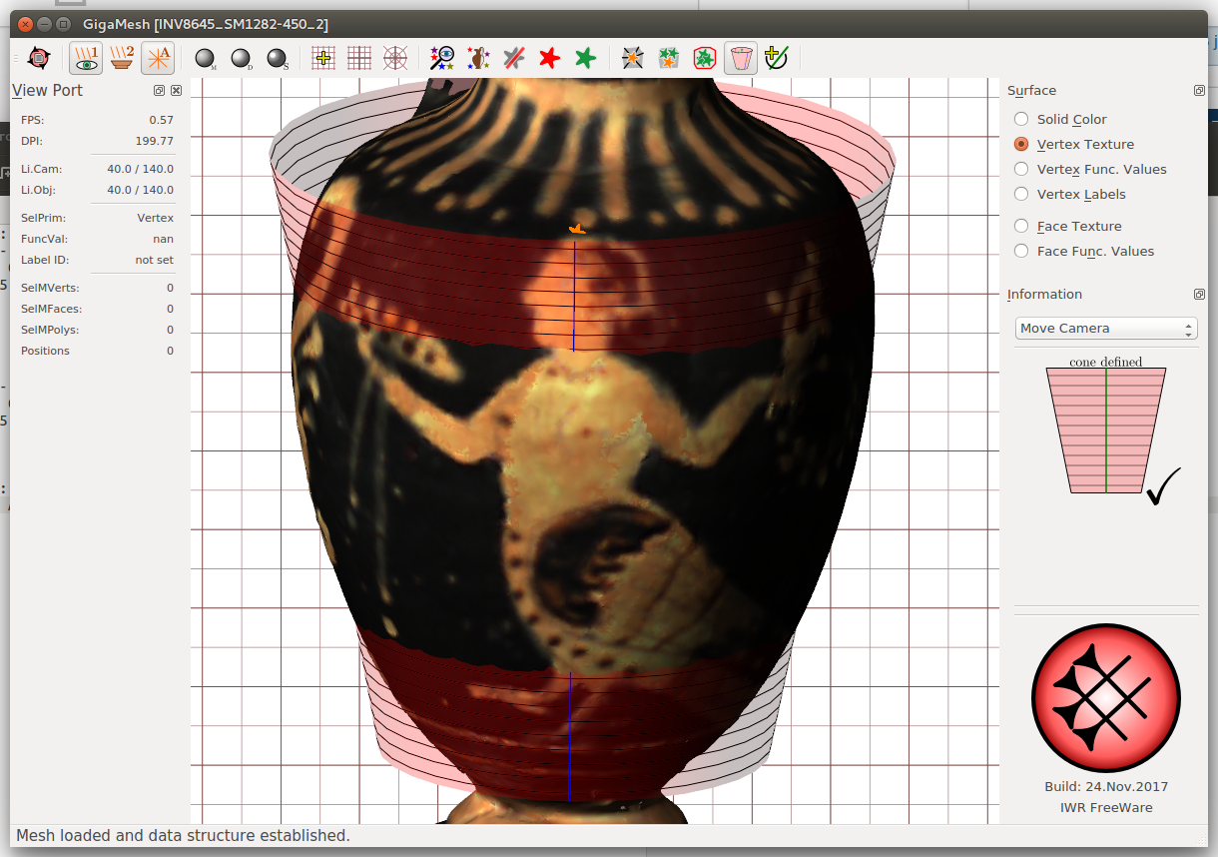Switch surface to Face Func. Values
This screenshot has width=1218, height=857.
point(1084,251)
